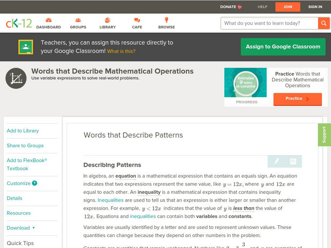The width and height of the screenshot is (331, 248).
Task: Click 'Practice Words that Describe Mathematical Operations' text
Action: pyautogui.click(x=297, y=80)
